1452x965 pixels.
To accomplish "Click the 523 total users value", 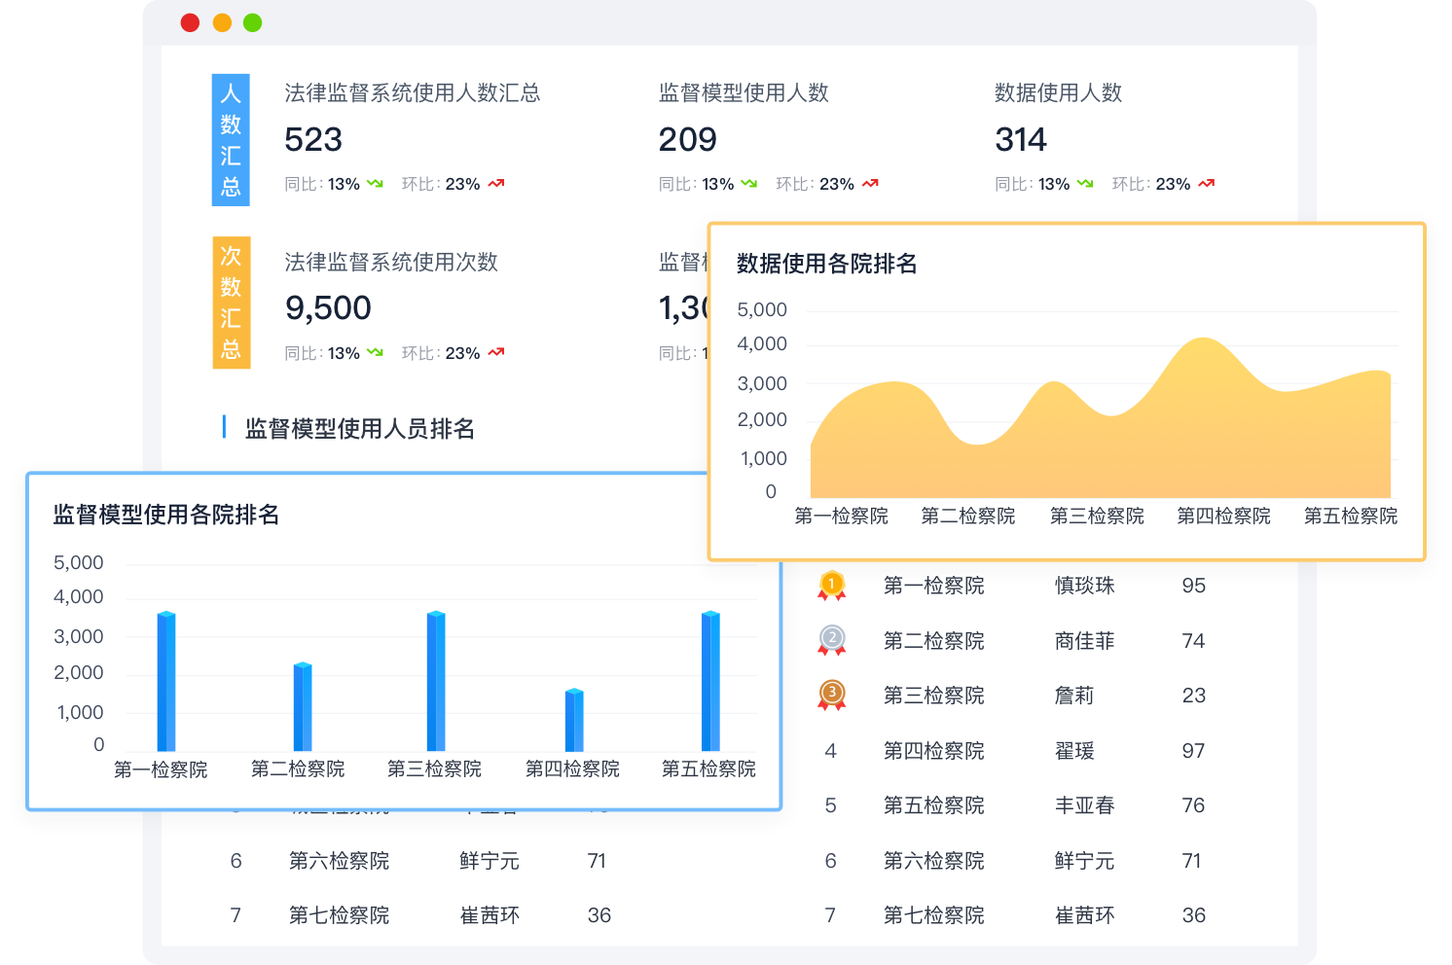I will click(313, 140).
